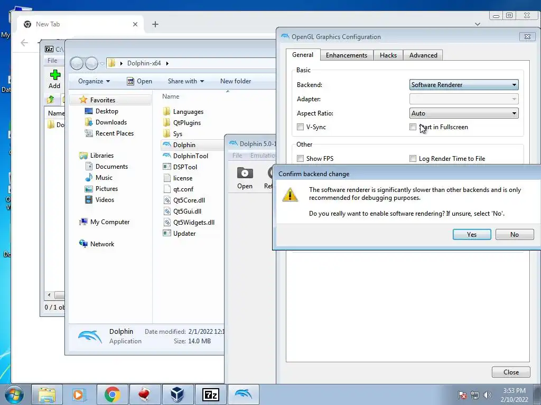Open the File menu in Dolphin window
Viewport: 541px width, 405px height.
[x=237, y=156]
